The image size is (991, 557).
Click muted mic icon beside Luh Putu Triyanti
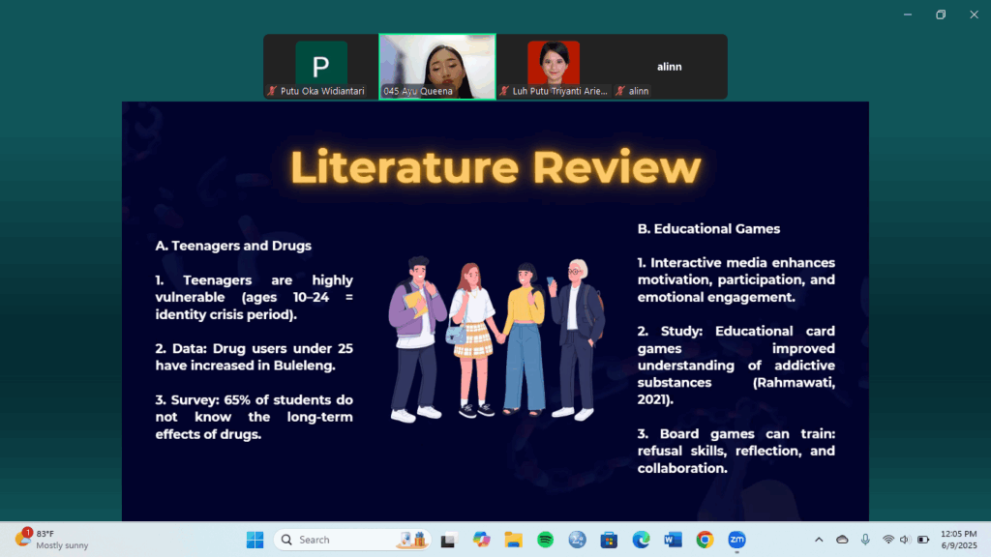[503, 91]
